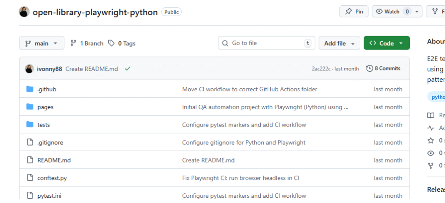Viewport: 445px width, 203px height.
Task: Click the Public visibility badge
Action: [171, 12]
